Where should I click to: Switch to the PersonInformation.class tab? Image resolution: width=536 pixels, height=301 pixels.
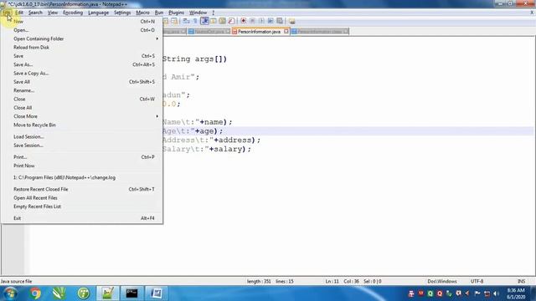(320, 32)
